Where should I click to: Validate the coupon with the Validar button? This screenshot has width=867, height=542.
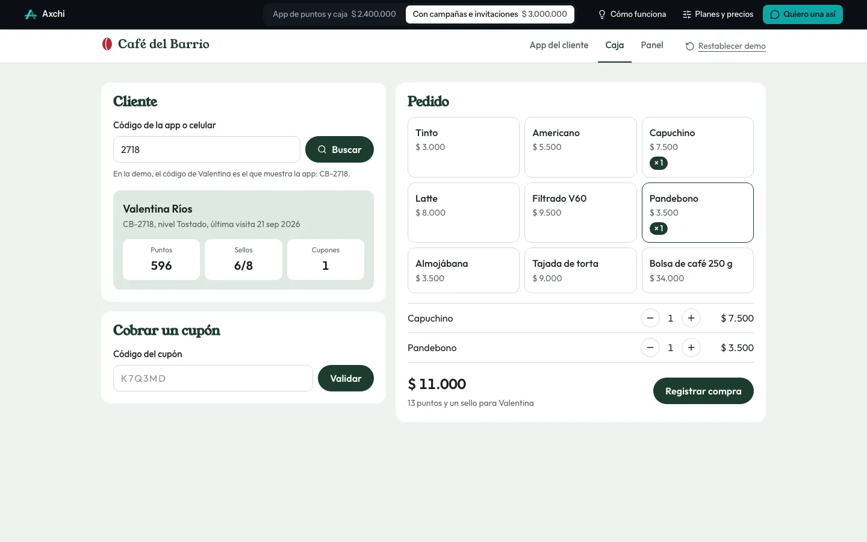pyautogui.click(x=346, y=378)
